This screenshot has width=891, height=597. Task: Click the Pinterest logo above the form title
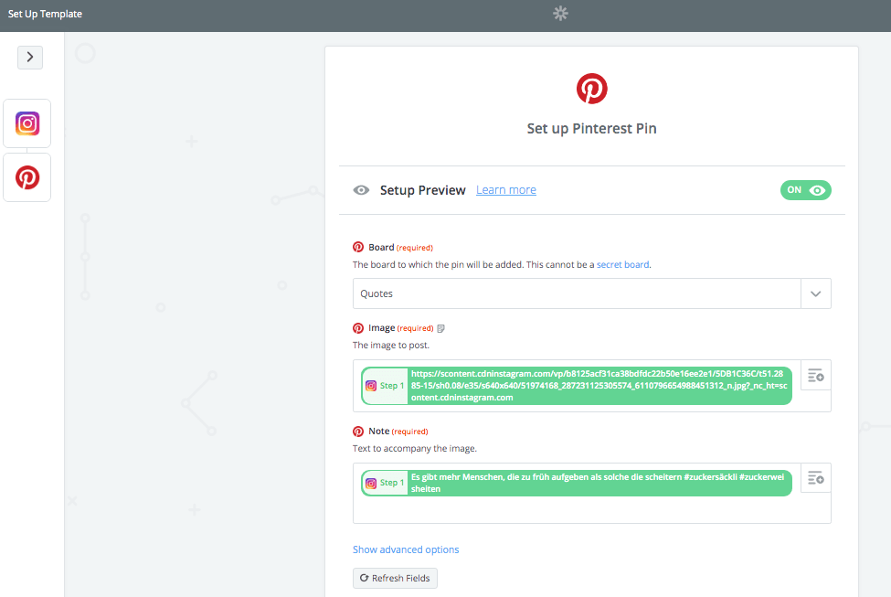[x=591, y=88]
